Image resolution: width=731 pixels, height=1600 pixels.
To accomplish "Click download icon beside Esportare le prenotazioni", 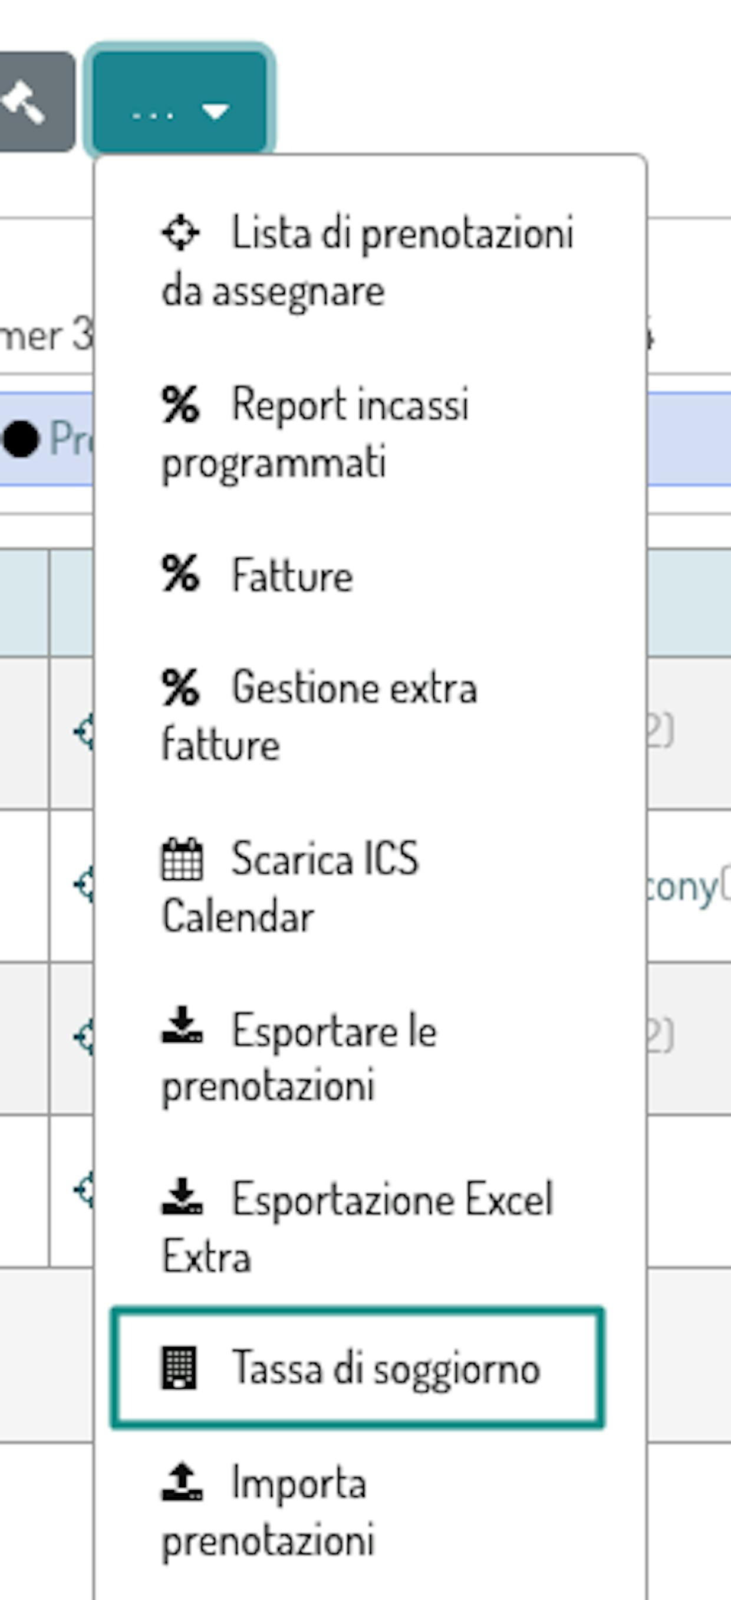I will (x=182, y=1025).
